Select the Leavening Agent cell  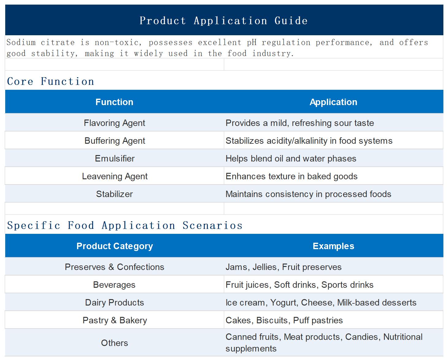point(114,176)
